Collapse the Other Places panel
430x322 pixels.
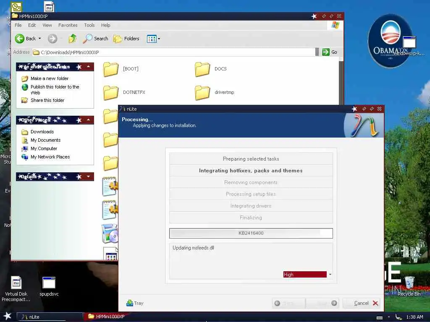click(88, 119)
